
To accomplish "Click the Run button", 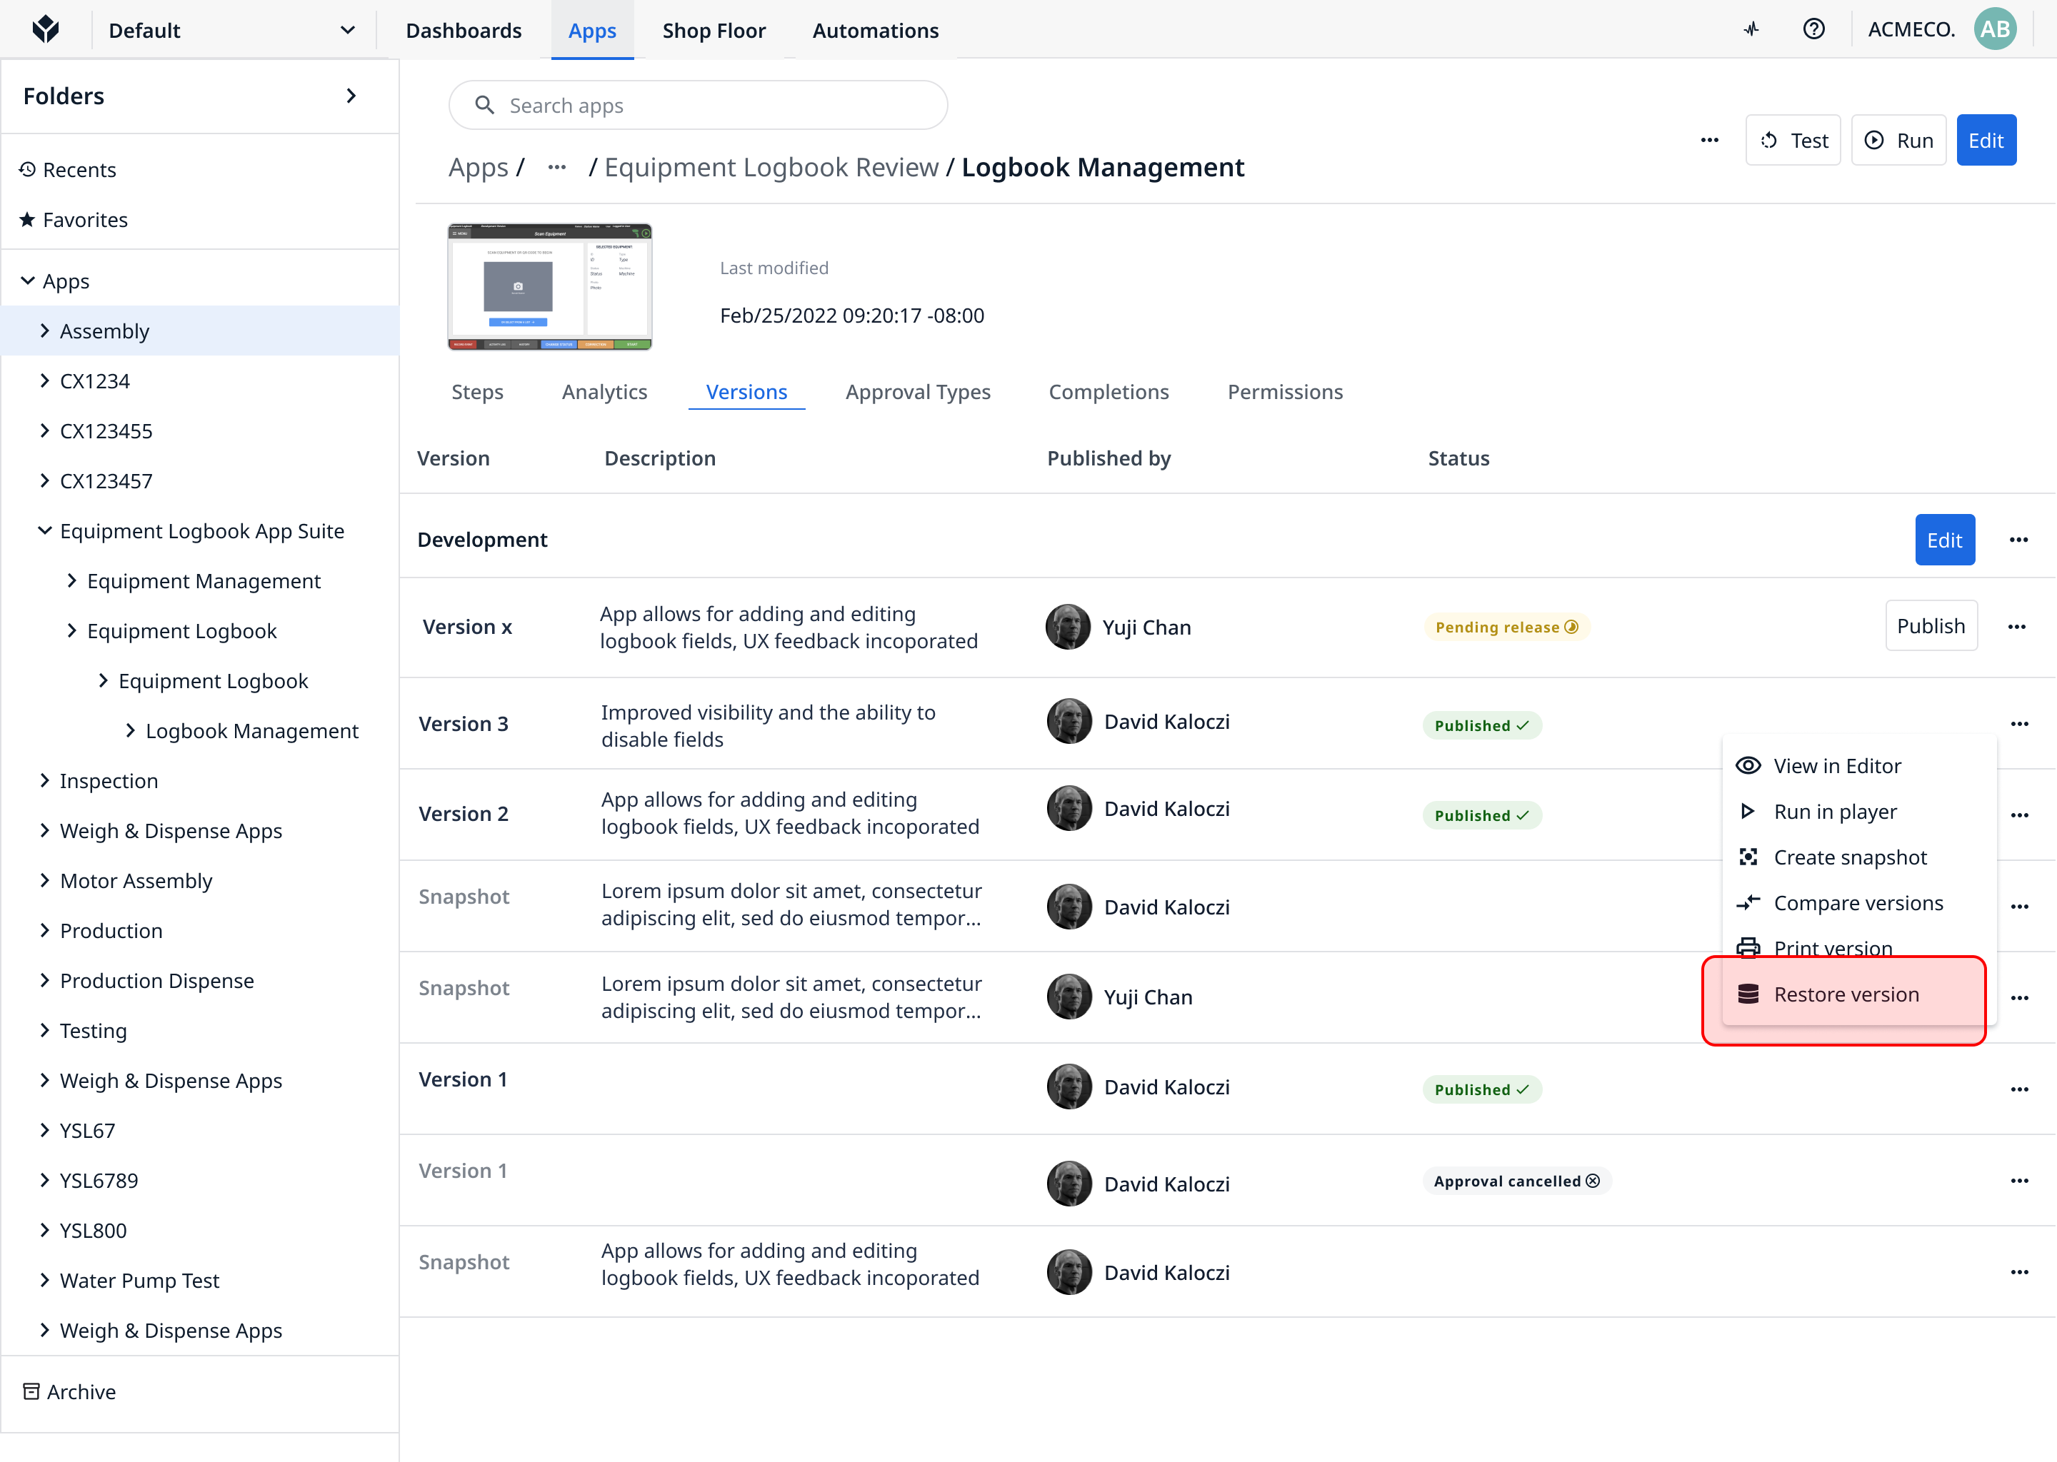I will 1898,141.
